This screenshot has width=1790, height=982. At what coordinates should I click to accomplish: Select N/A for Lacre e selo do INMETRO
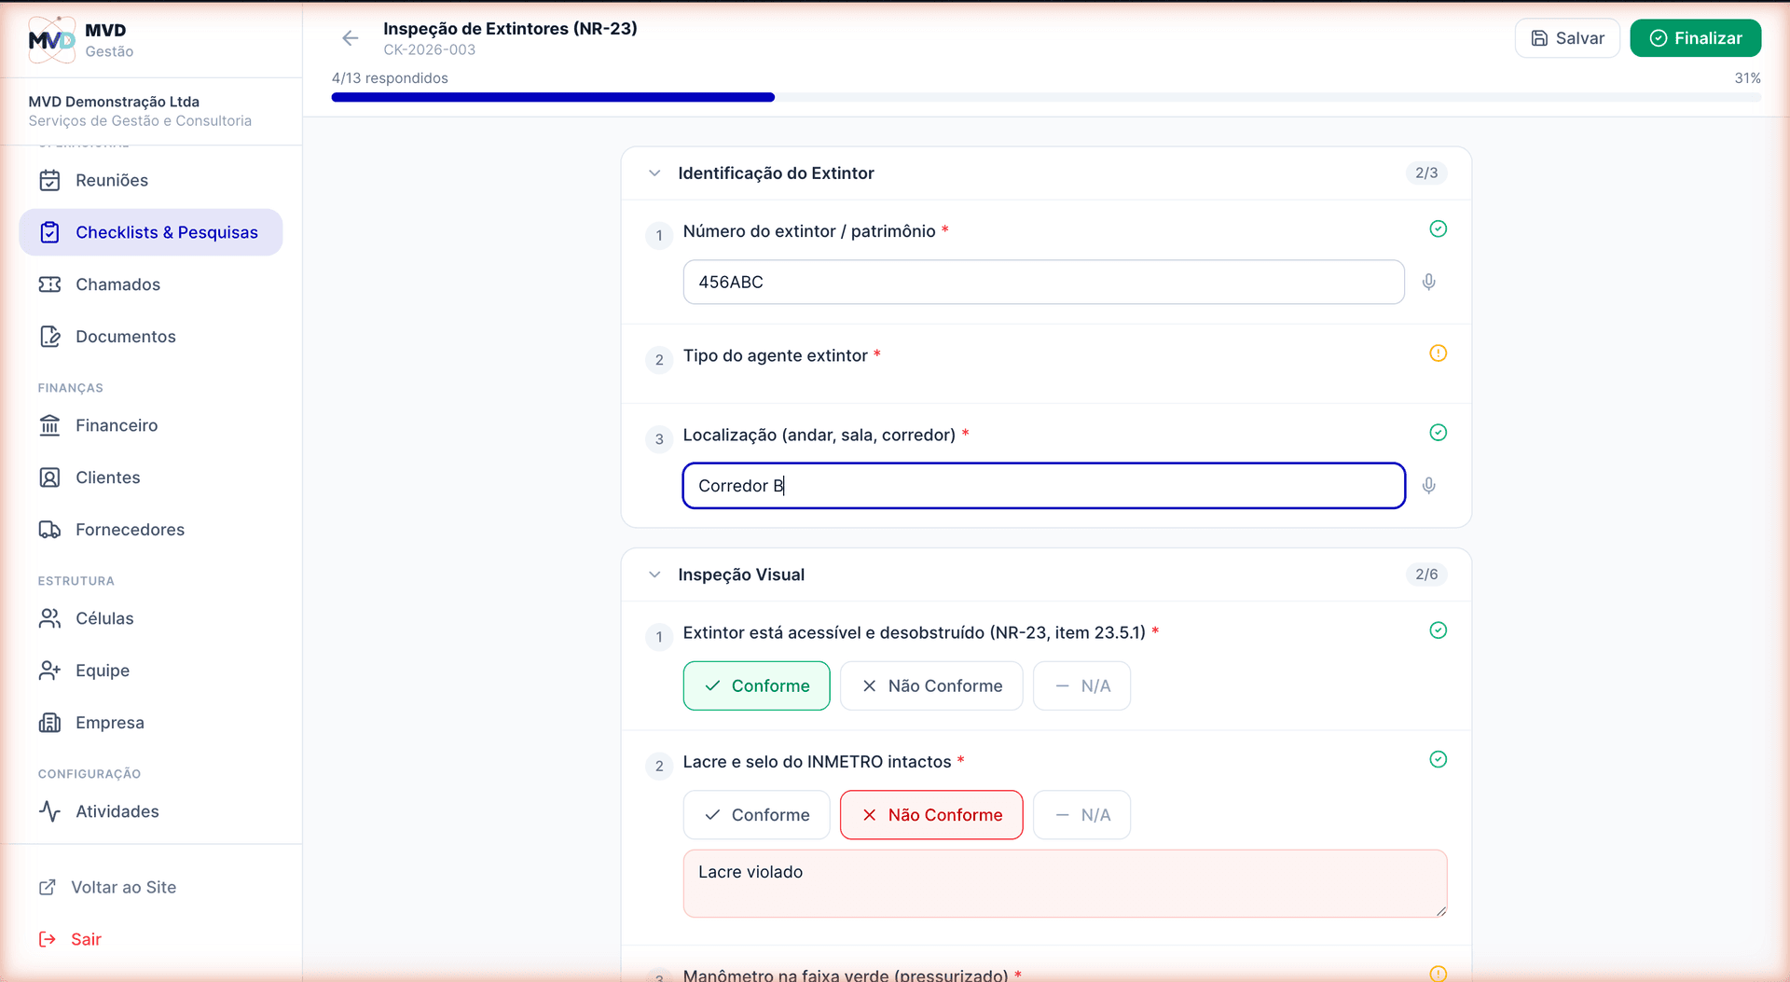click(x=1081, y=815)
